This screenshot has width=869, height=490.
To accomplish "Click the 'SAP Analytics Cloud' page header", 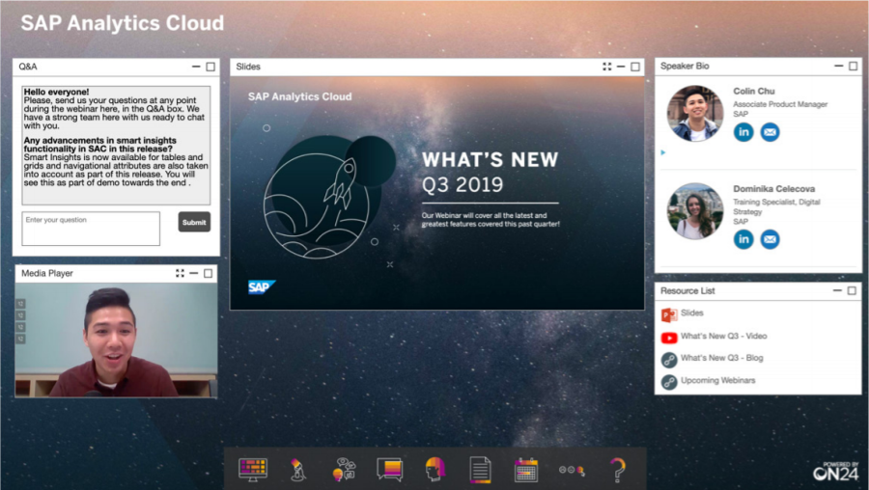I will [123, 23].
